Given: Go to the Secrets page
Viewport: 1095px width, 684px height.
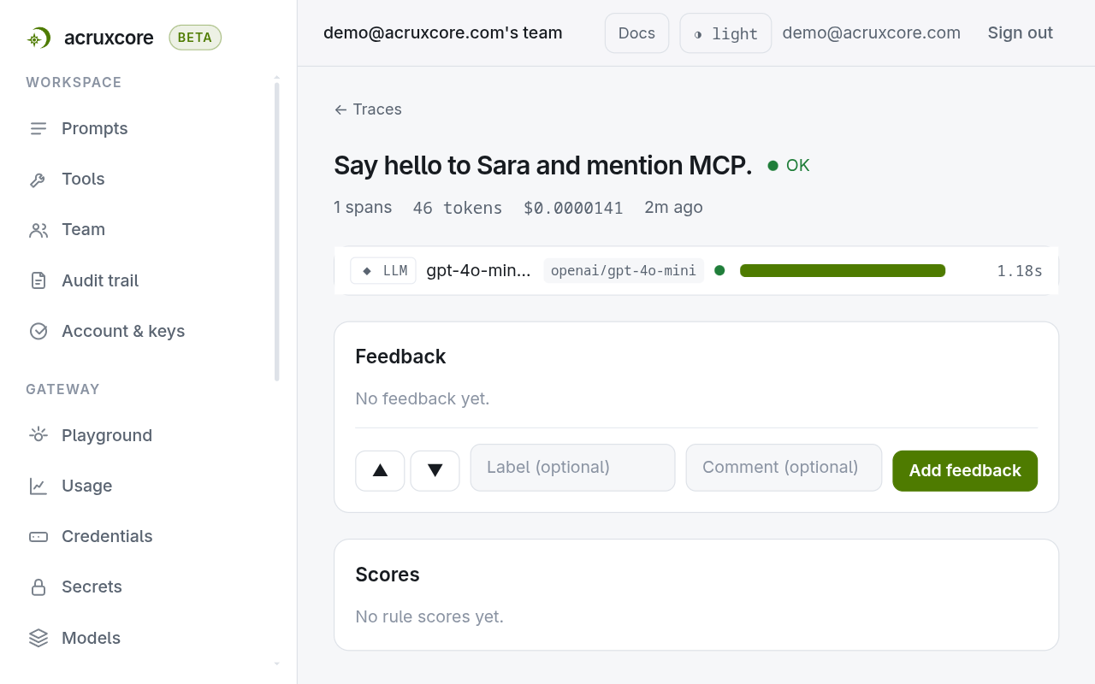Looking at the screenshot, I should click(x=92, y=587).
